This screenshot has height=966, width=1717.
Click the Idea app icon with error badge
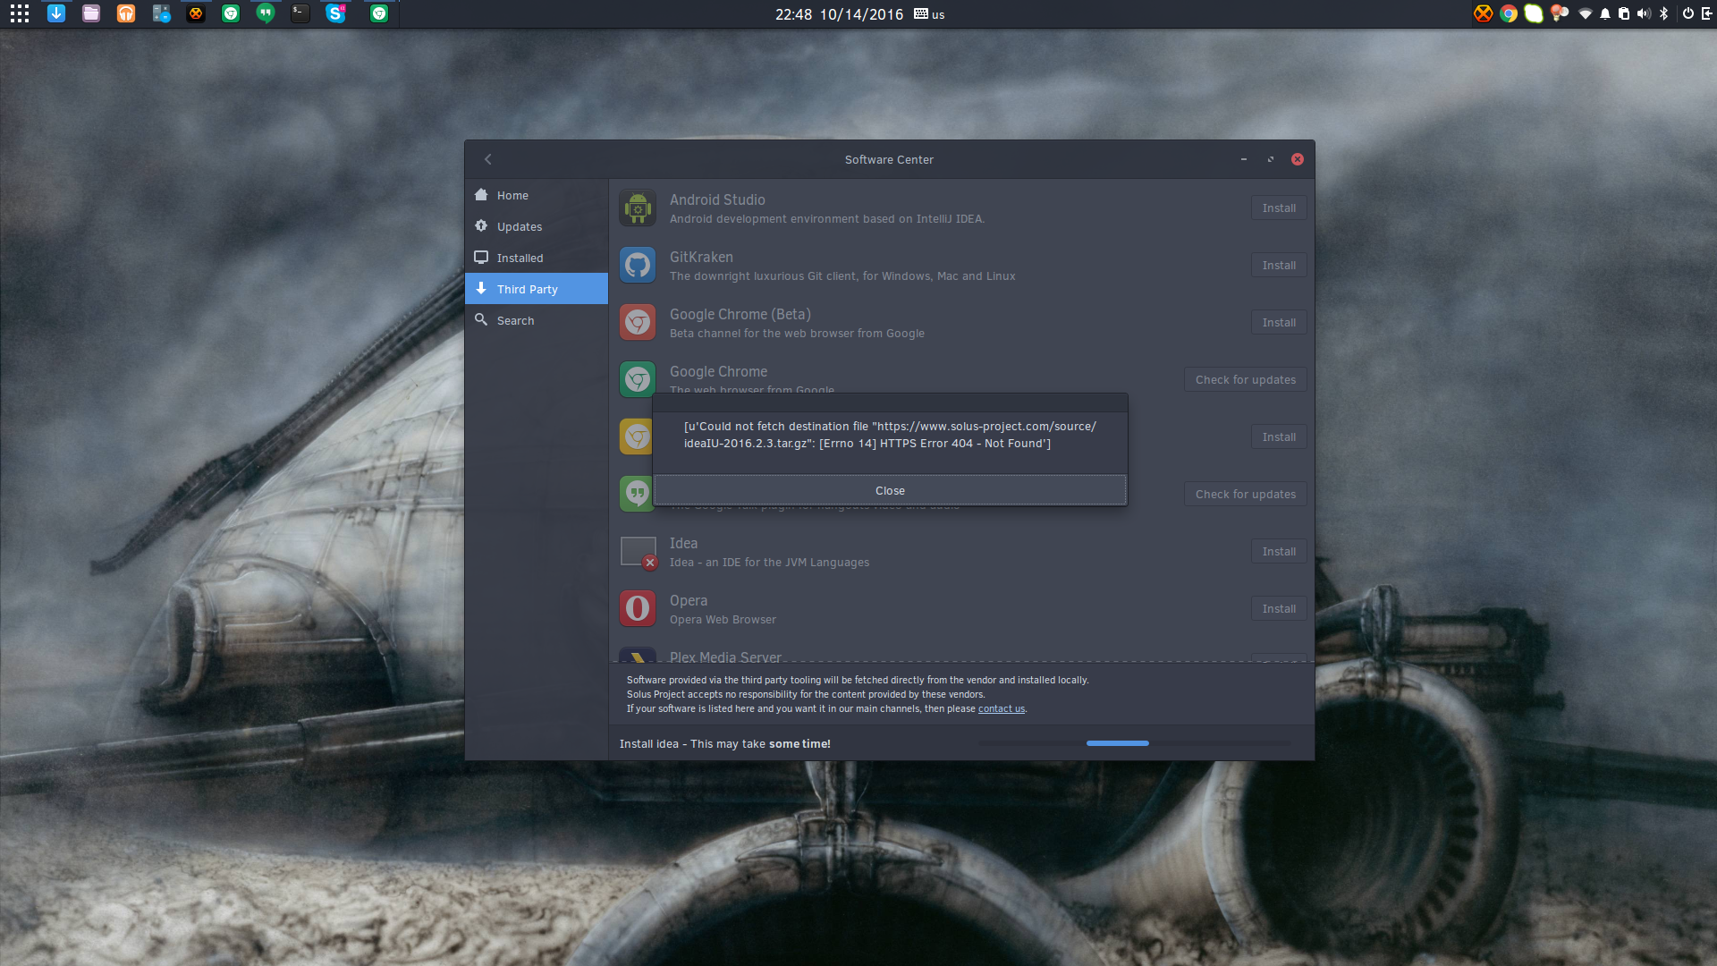coord(639,552)
